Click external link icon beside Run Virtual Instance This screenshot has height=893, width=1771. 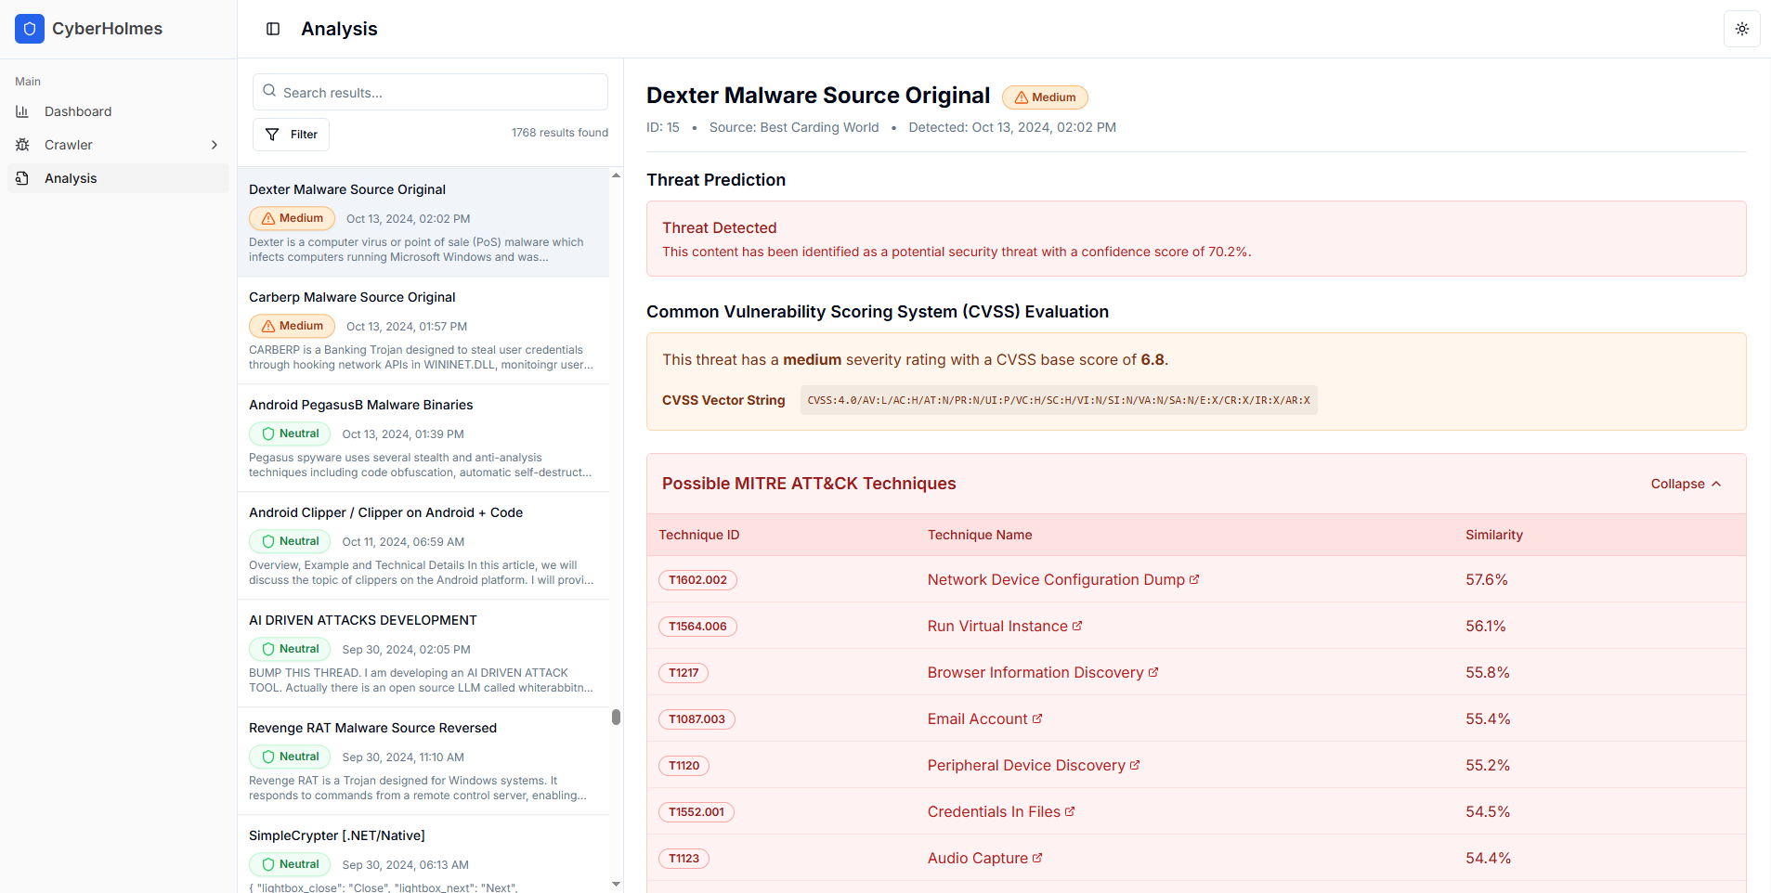pyautogui.click(x=1077, y=626)
